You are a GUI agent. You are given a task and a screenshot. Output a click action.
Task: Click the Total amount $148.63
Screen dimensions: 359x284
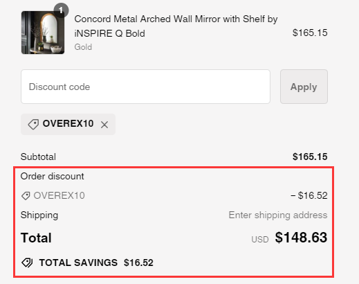pos(301,238)
